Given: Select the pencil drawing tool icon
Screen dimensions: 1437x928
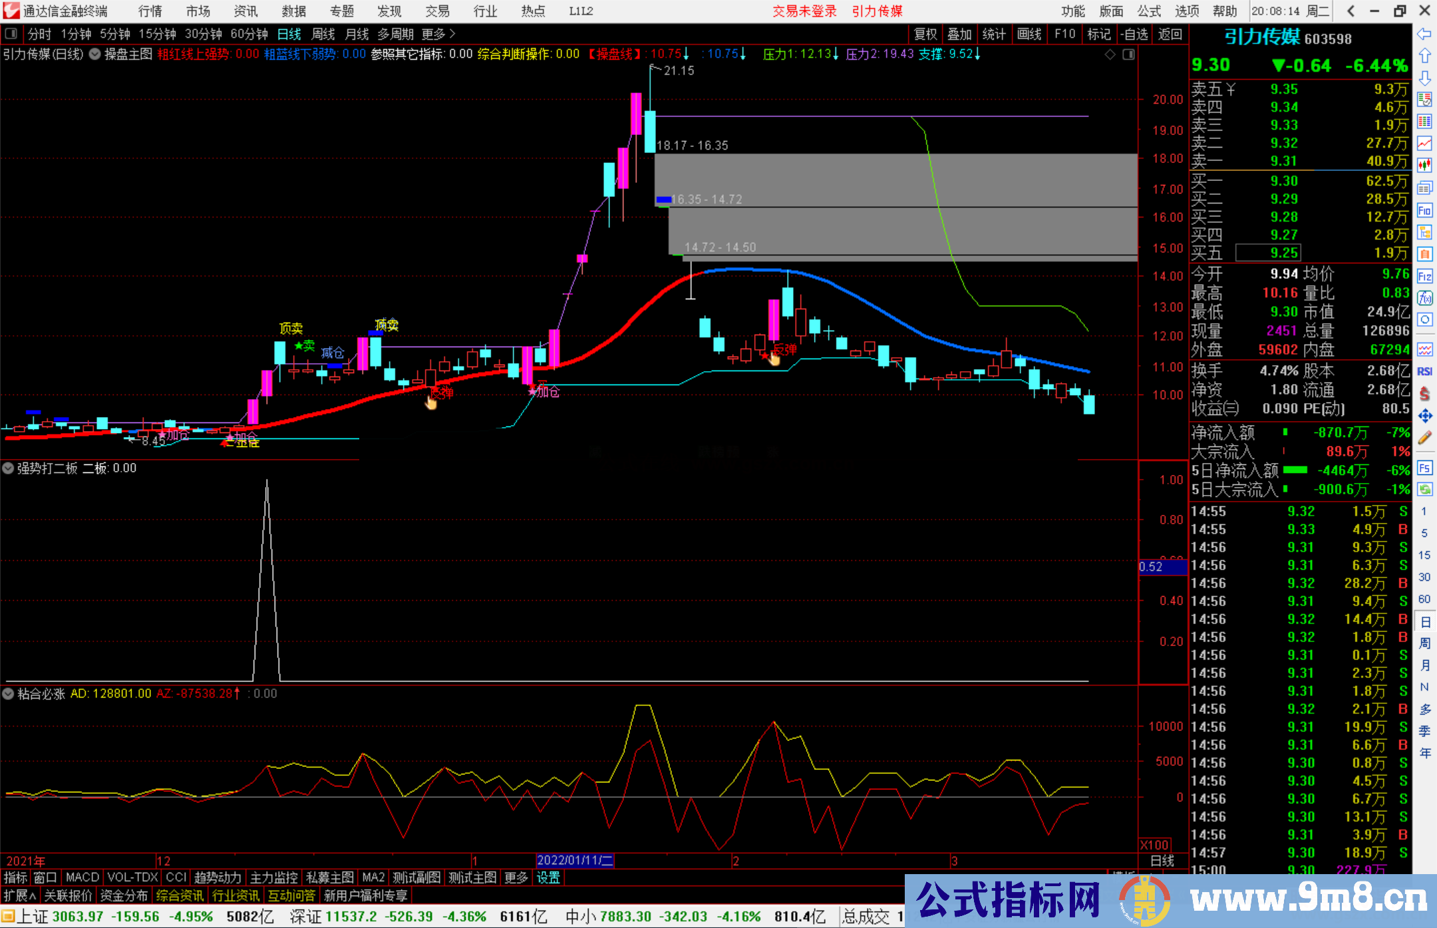Looking at the screenshot, I should pyautogui.click(x=1424, y=438).
